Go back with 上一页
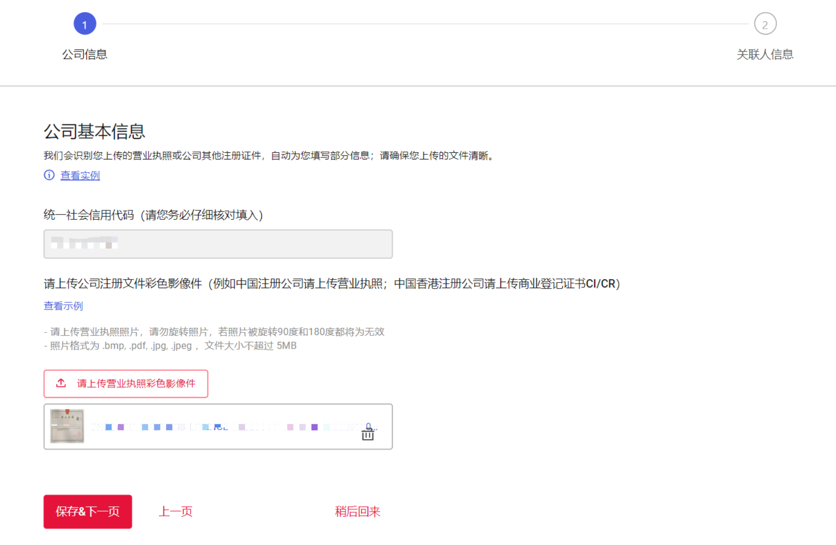The image size is (836, 545). click(176, 512)
